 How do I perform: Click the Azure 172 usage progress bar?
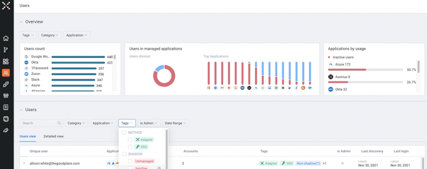point(365,70)
